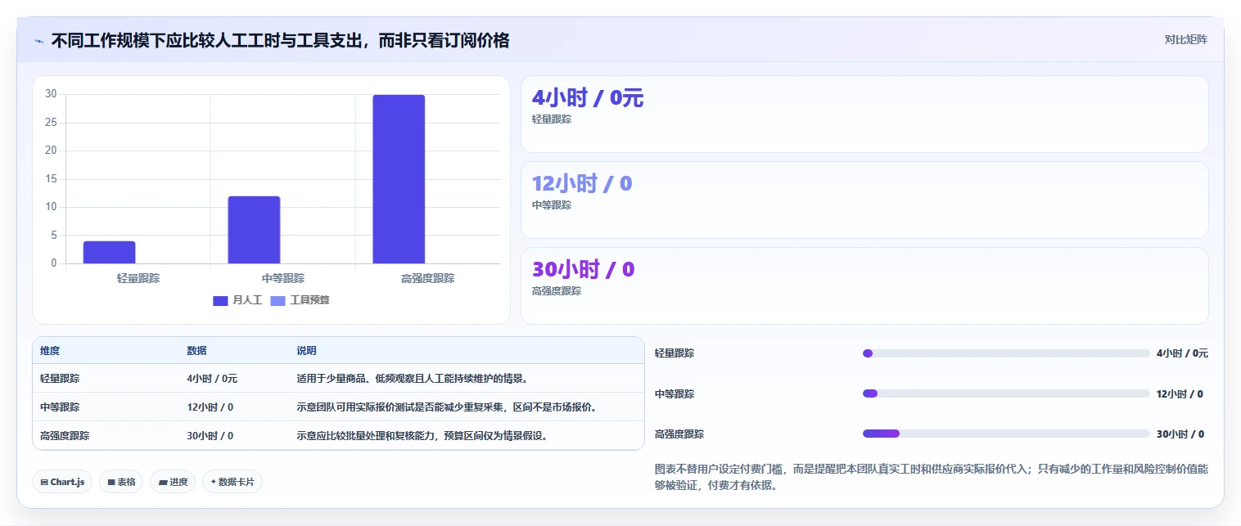The height and width of the screenshot is (526, 1241).
Task: Select the 轻量跟踪 cell in the table
Action: [x=60, y=379]
